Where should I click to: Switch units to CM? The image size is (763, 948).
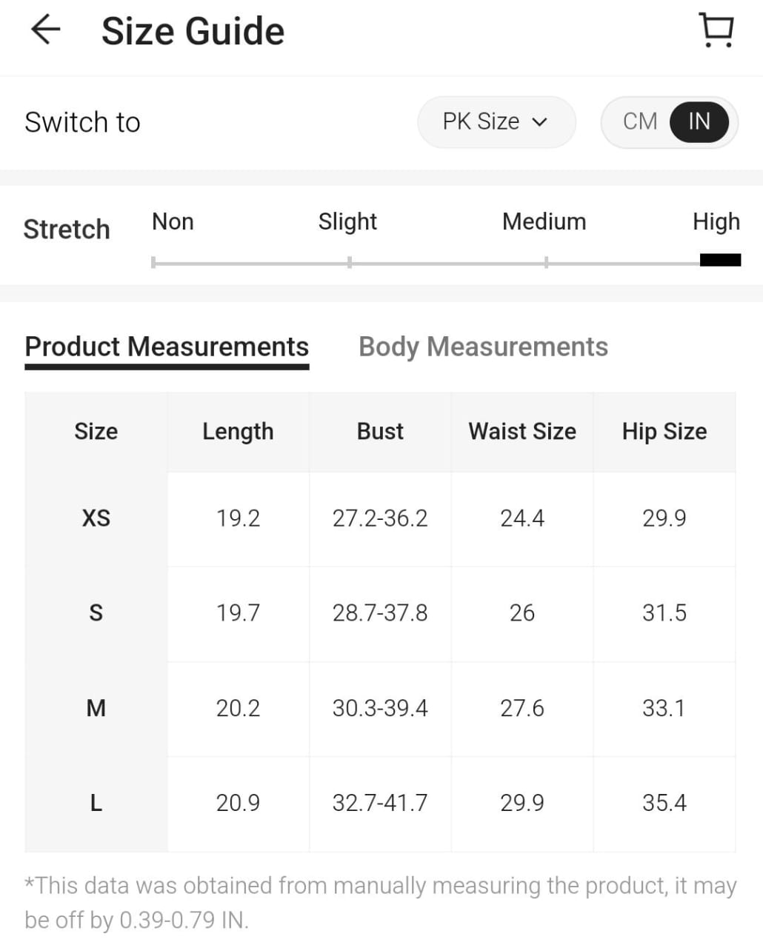(x=640, y=121)
